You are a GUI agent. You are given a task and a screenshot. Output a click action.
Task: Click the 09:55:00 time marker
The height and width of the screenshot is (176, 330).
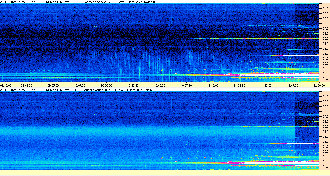[x=53, y=85]
